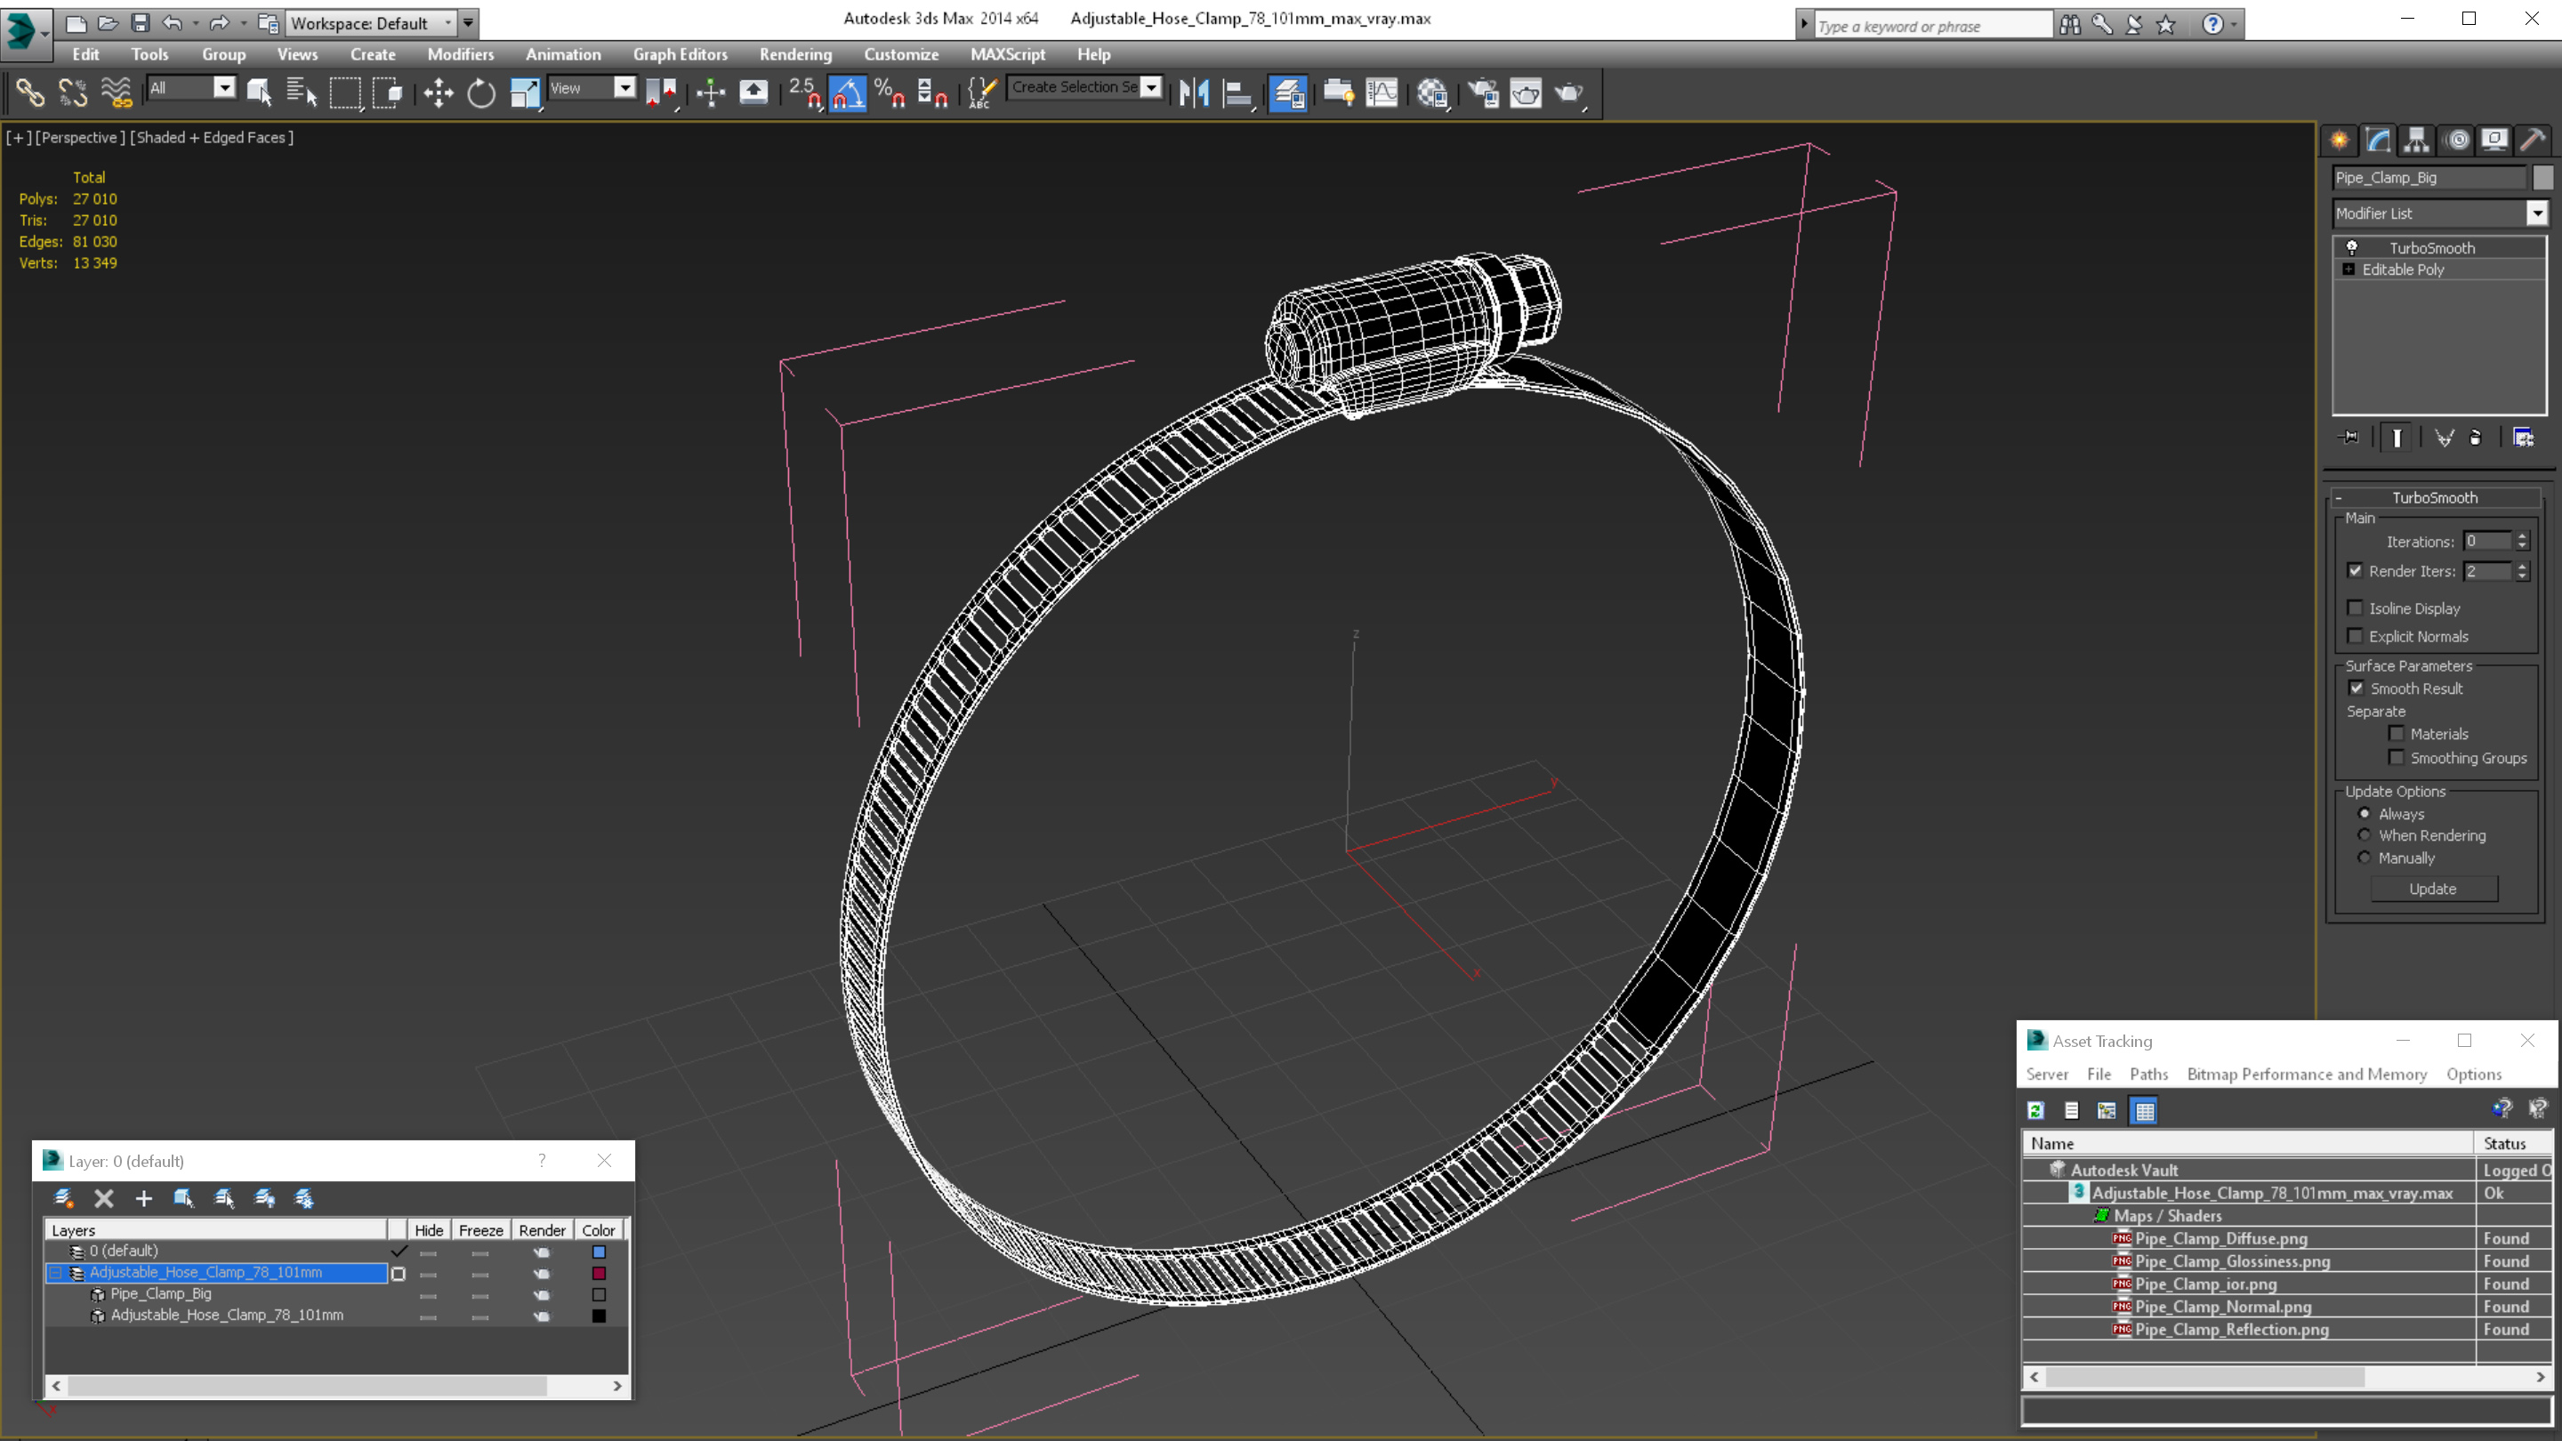Open Select by Name dialog
The image size is (2562, 1441).
pyautogui.click(x=301, y=93)
